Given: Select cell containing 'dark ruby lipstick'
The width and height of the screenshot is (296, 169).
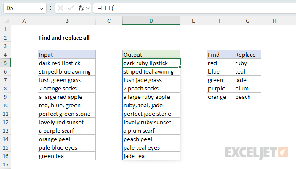Looking at the screenshot, I should point(151,63).
